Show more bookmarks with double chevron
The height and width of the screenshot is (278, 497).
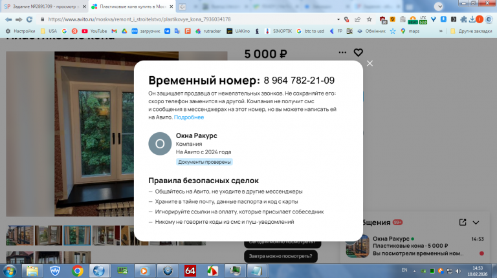441,31
